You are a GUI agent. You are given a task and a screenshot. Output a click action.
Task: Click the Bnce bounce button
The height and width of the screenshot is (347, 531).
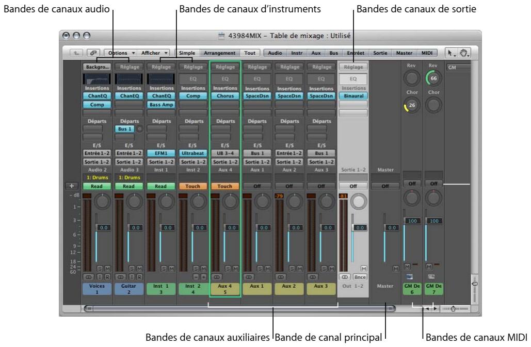coord(360,277)
